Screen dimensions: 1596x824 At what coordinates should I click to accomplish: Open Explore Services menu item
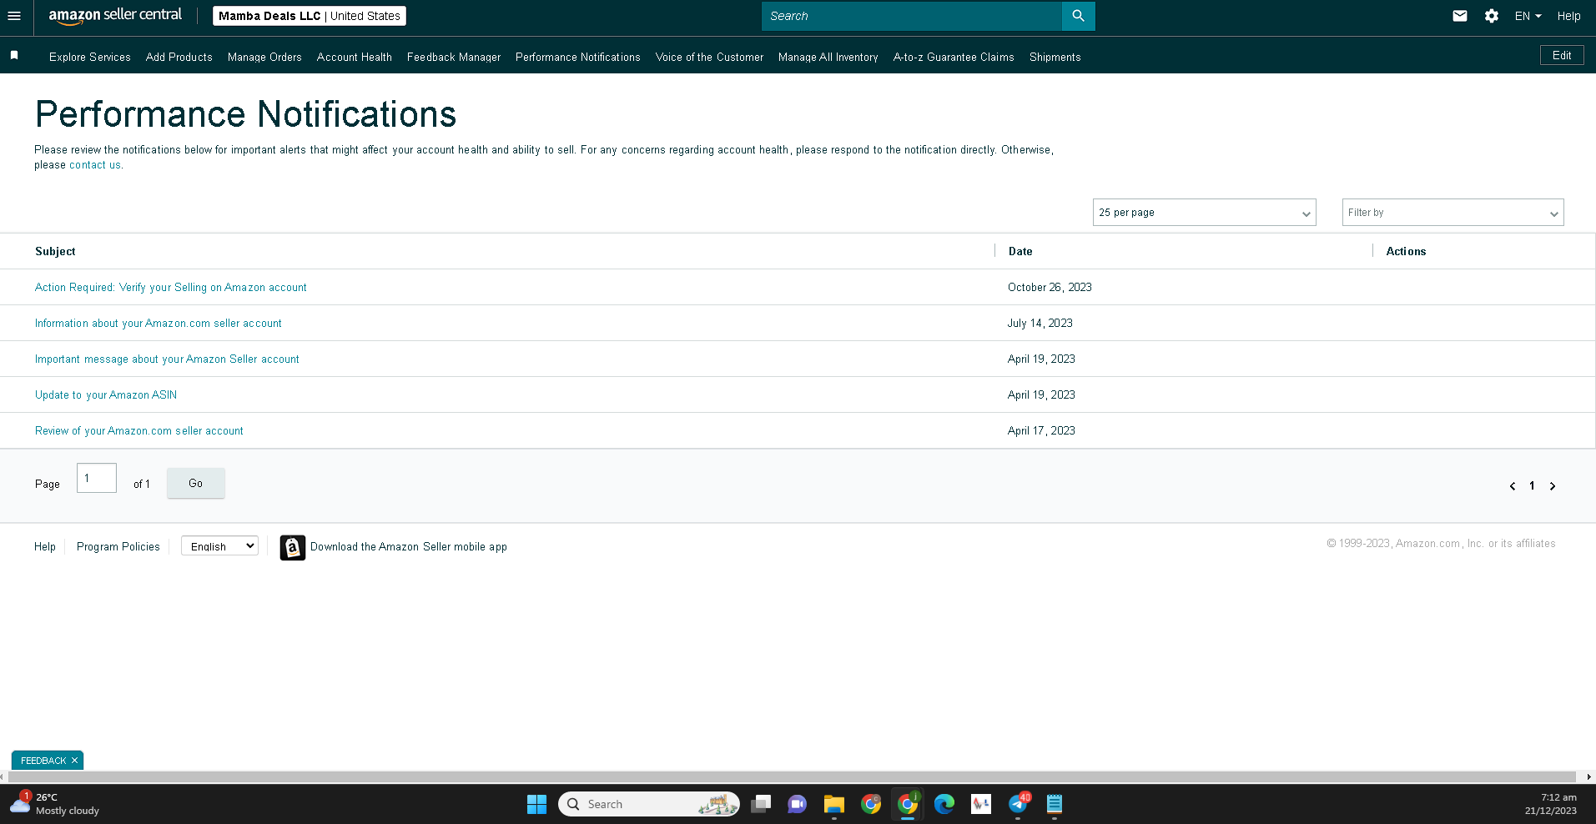[x=90, y=57]
